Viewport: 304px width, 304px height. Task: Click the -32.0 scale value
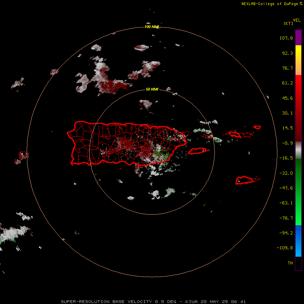point(286,173)
